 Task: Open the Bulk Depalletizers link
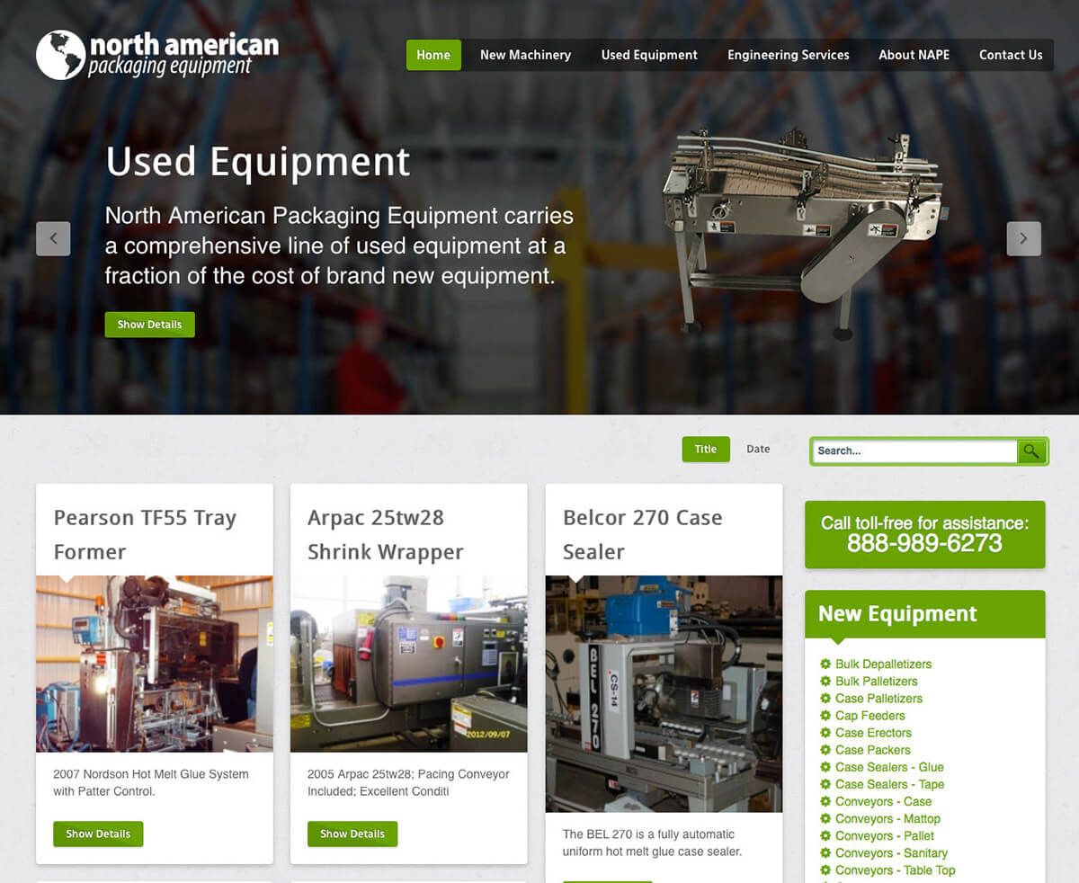(x=883, y=664)
